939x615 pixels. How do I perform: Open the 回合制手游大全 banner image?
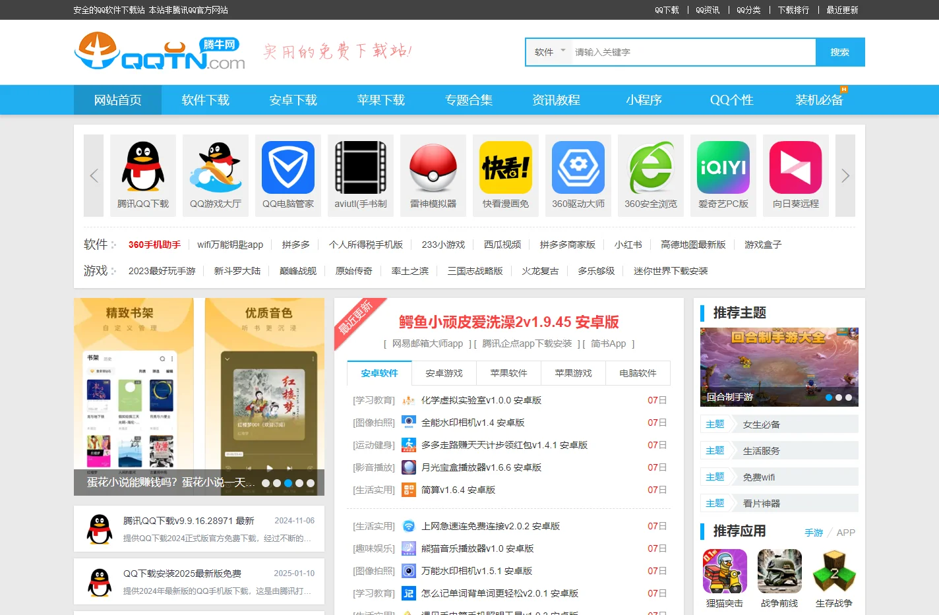[779, 367]
